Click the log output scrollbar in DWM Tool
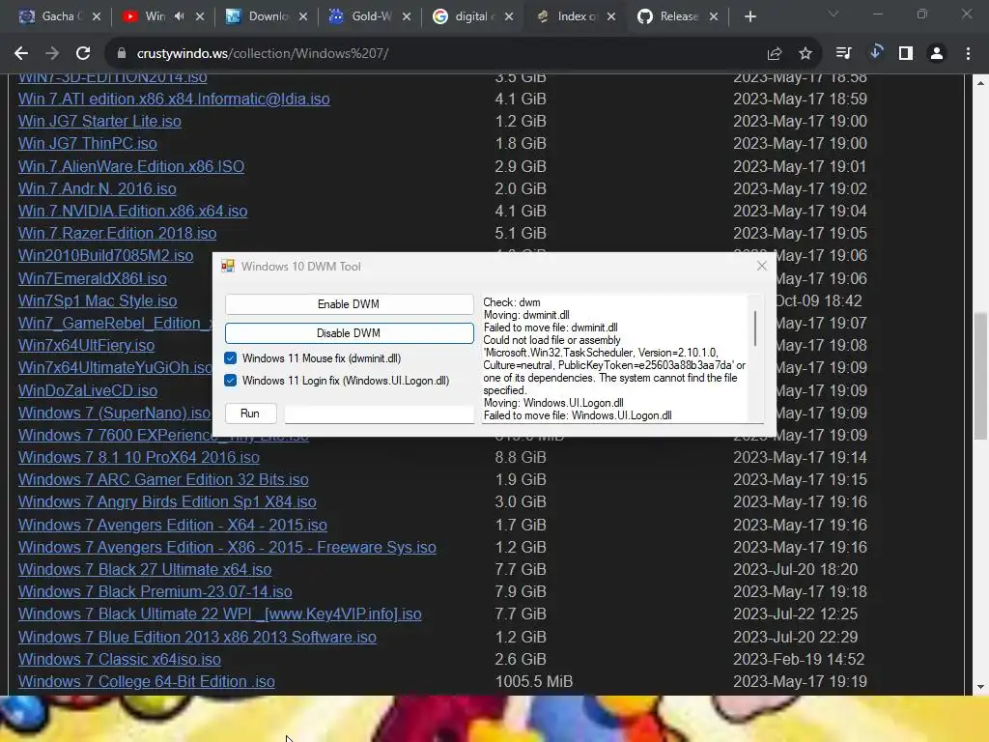Viewport: 989px width, 742px height. click(x=755, y=328)
